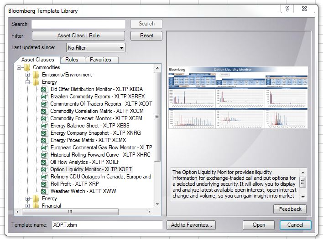Collapse the Commodities tree node

[x=19, y=67]
